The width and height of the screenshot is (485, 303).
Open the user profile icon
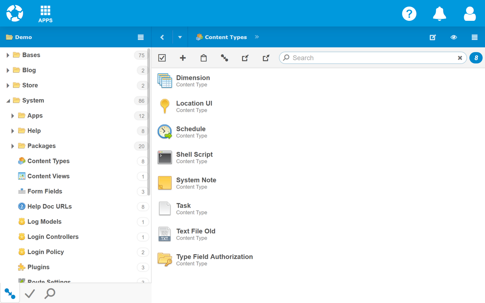(x=469, y=14)
